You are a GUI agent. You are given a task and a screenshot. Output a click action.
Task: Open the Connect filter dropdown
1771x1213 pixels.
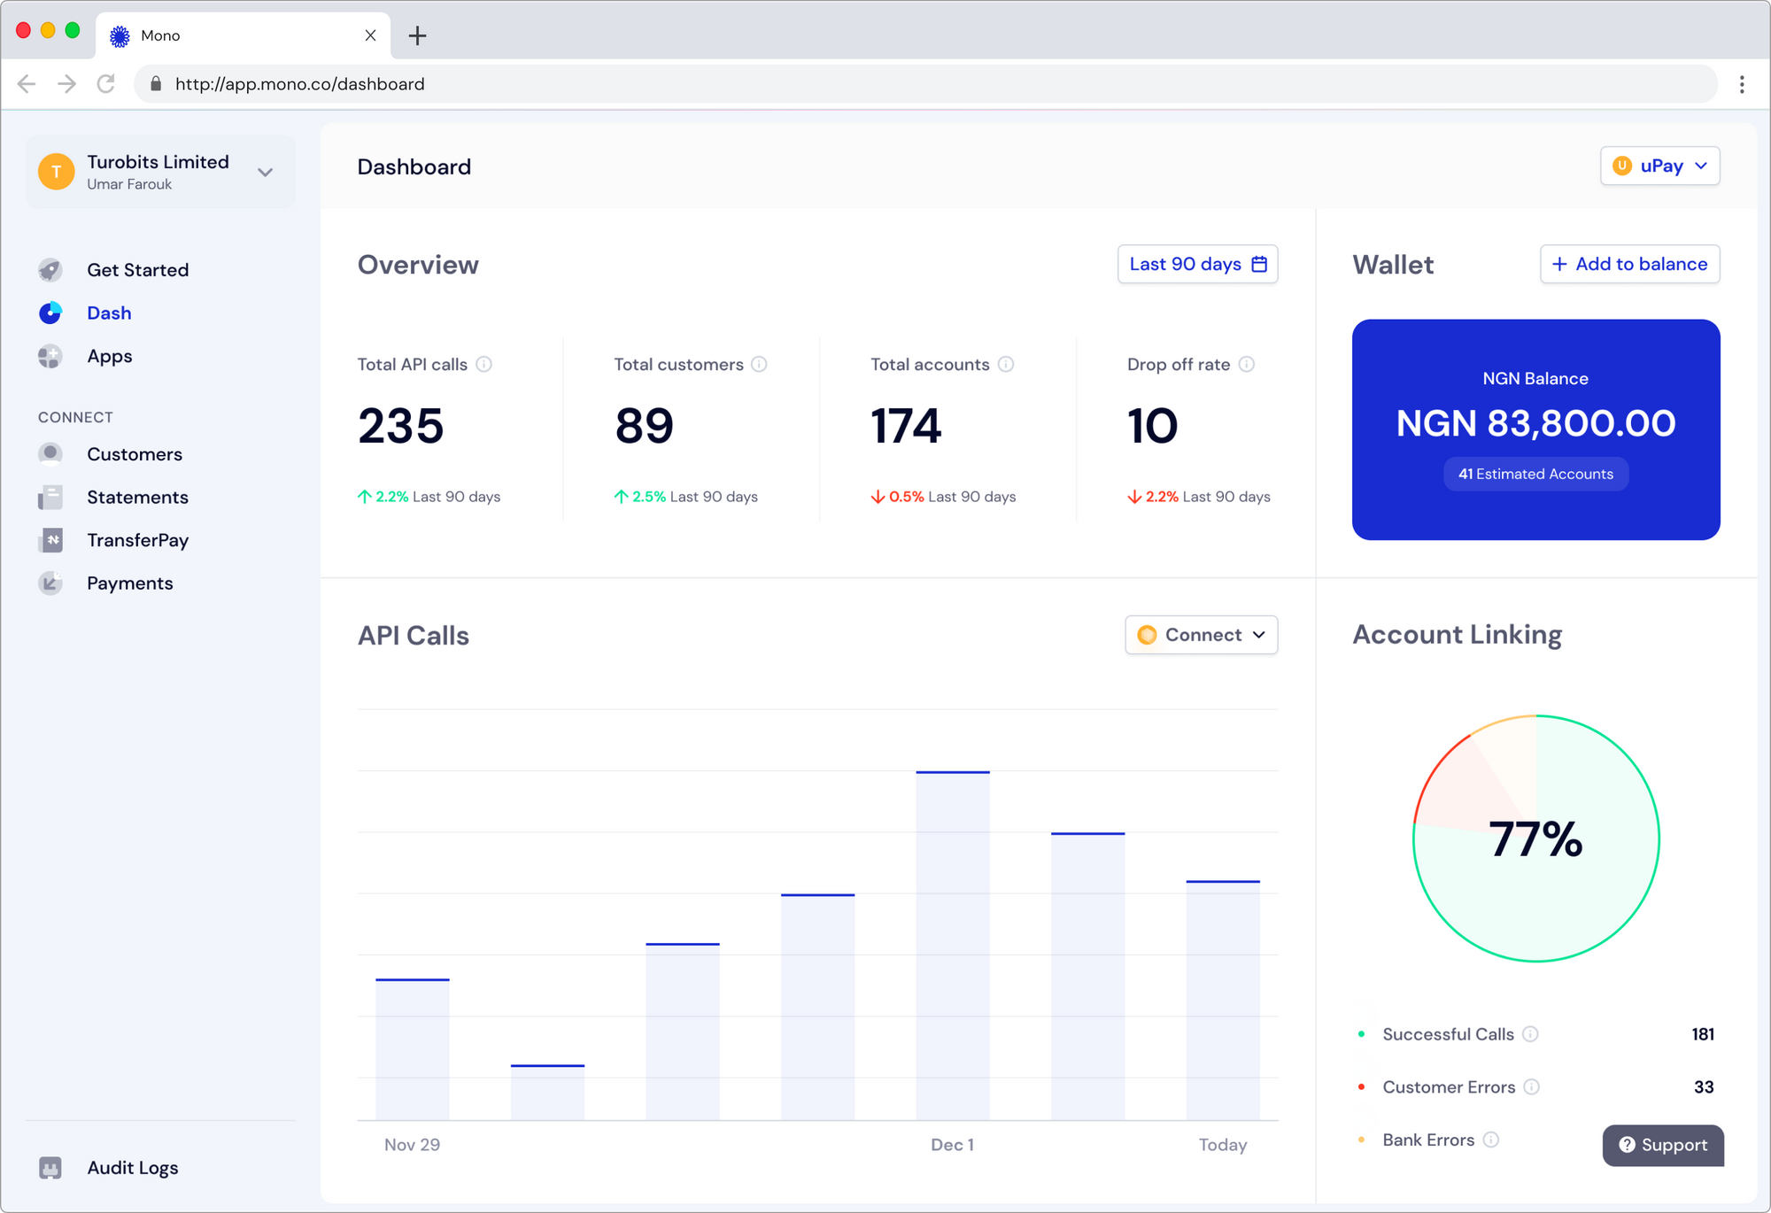pos(1201,636)
